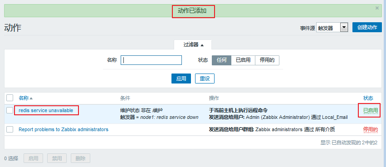386x167 pixels.
Task: Choose 已启用 status filter option
Action: pyautogui.click(x=243, y=60)
